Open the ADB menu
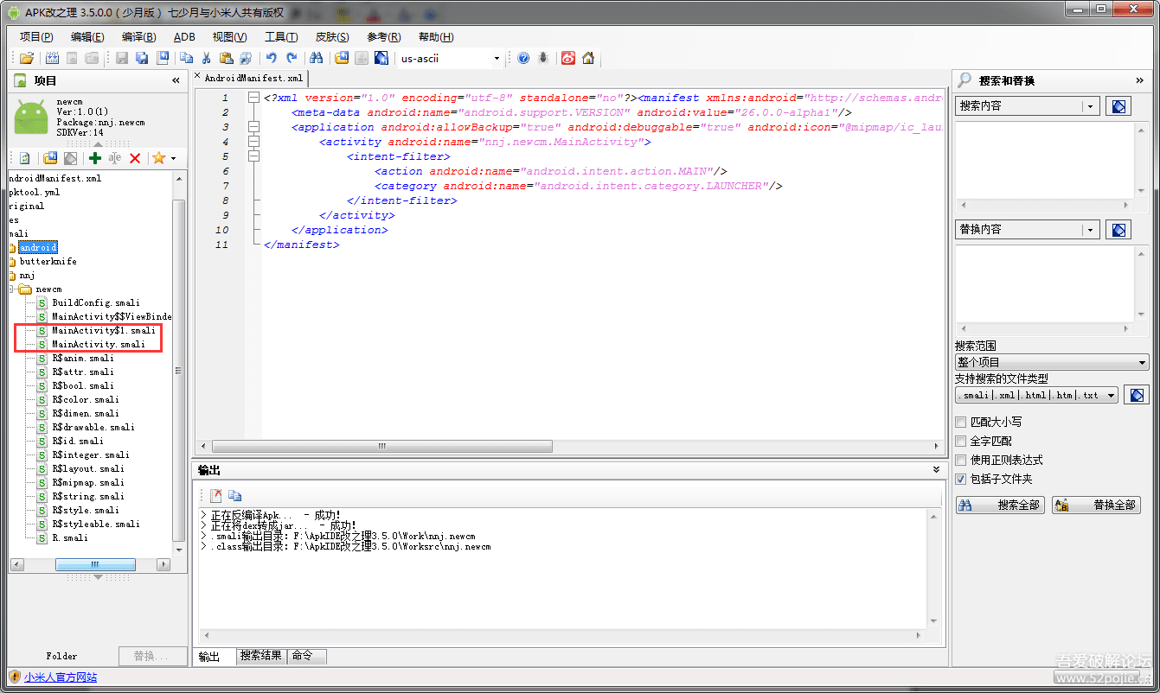1160x693 pixels. (x=184, y=36)
